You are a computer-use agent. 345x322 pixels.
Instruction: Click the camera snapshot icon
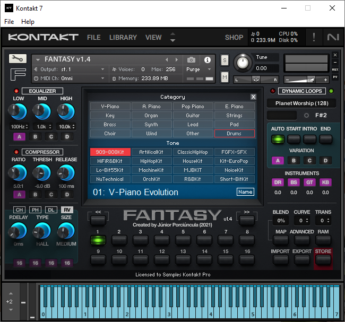pyautogui.click(x=191, y=59)
